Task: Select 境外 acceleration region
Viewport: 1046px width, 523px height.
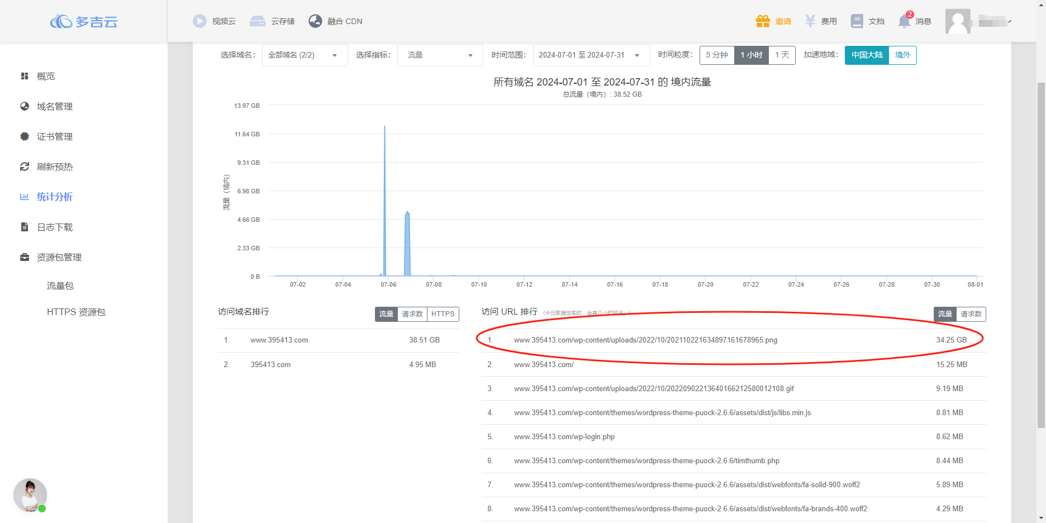Action: click(x=903, y=55)
